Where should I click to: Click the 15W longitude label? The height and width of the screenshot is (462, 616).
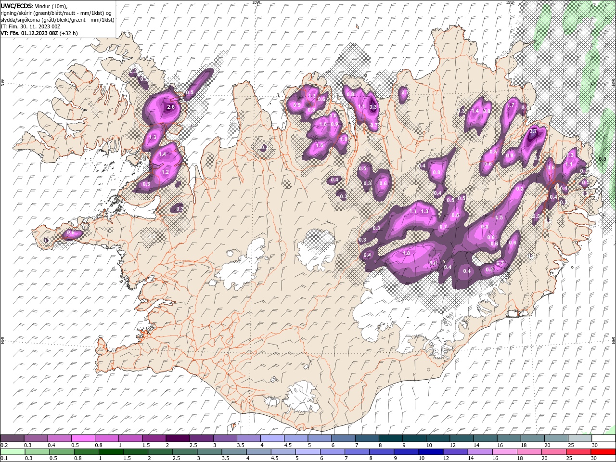point(510,2)
